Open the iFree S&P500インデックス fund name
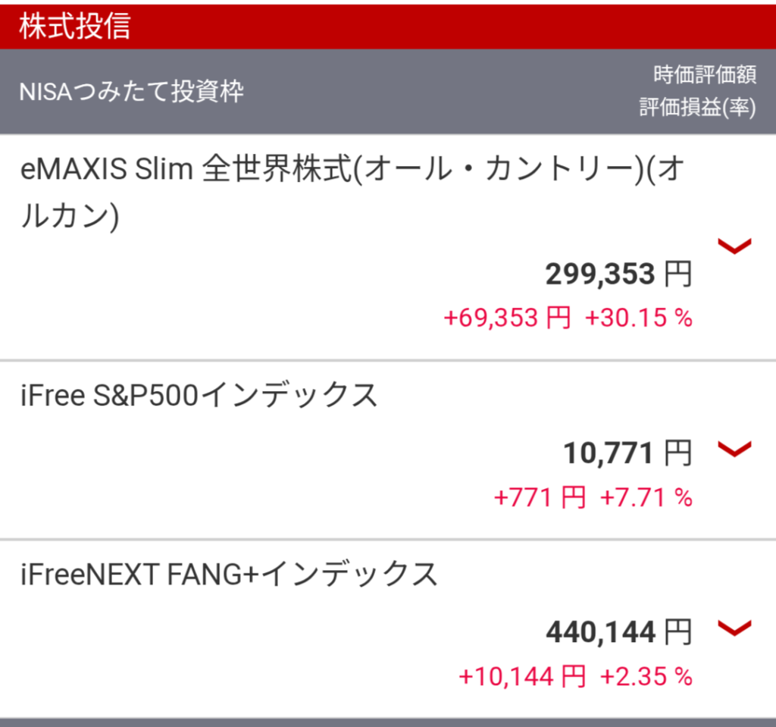This screenshot has width=776, height=727. (199, 395)
